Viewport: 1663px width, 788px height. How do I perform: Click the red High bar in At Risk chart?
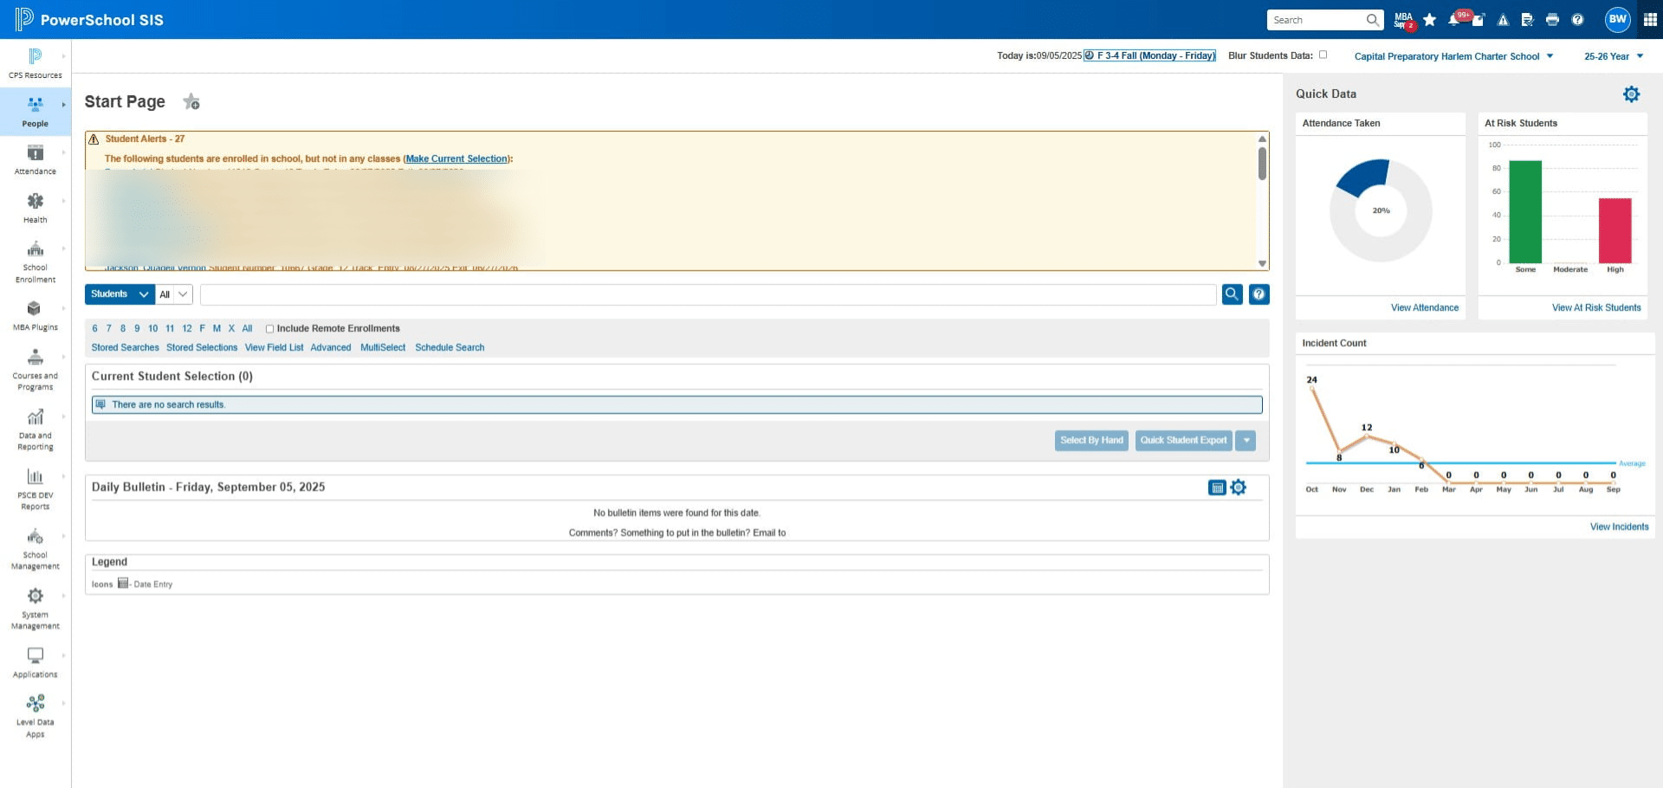point(1614,230)
